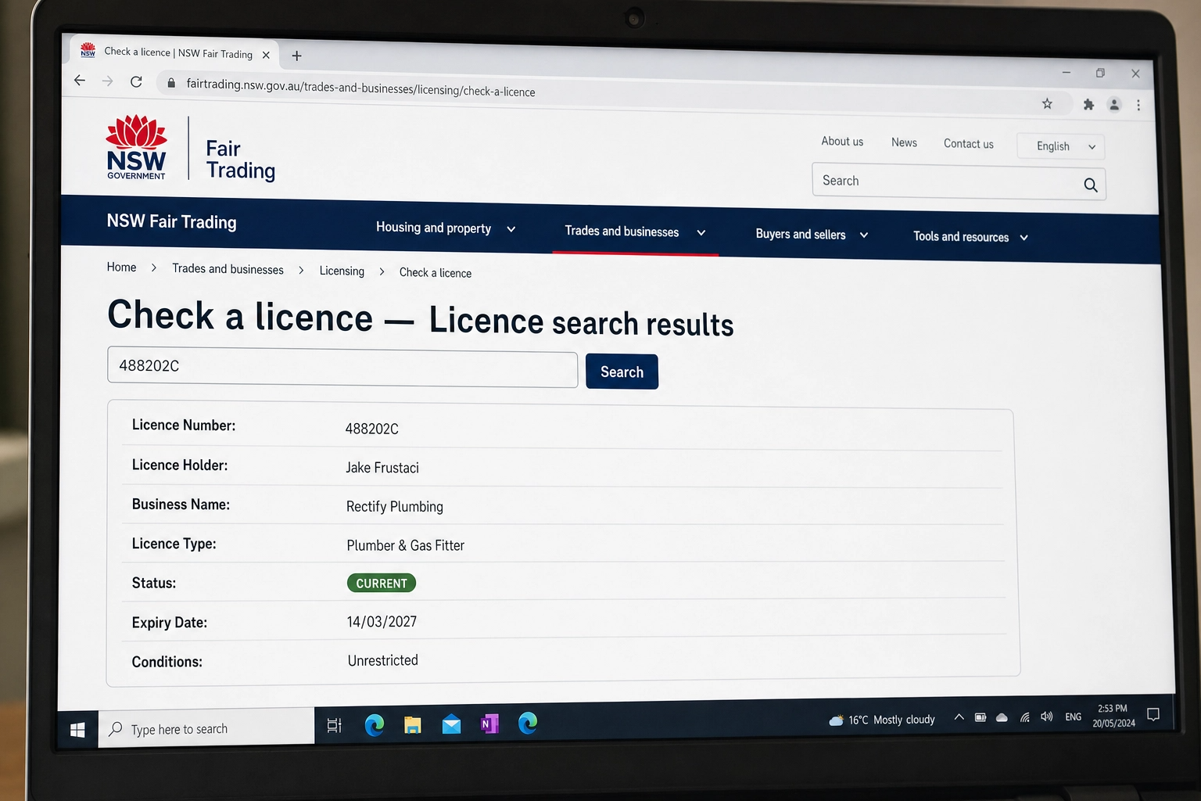The height and width of the screenshot is (801, 1201).
Task: Click the volume speaker tray icon
Action: (x=1047, y=717)
